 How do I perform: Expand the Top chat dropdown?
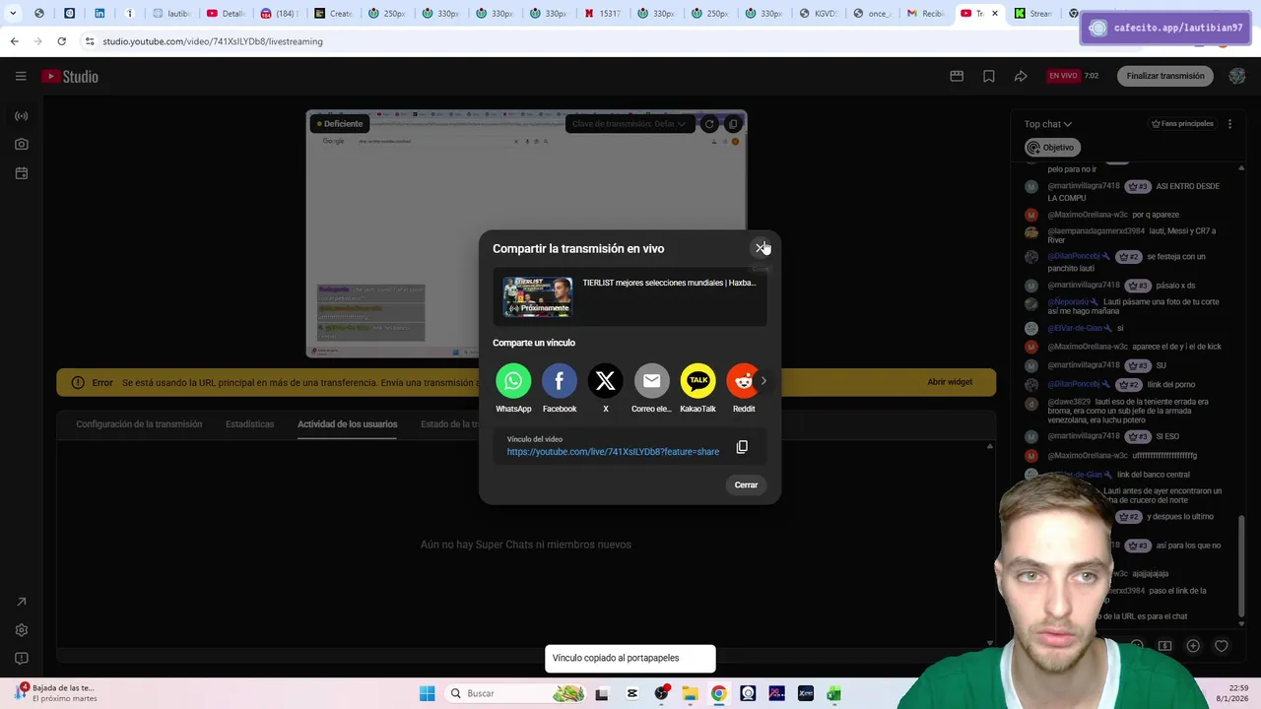click(1047, 124)
